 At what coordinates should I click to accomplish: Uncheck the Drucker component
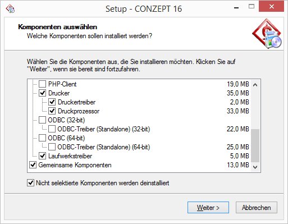coord(42,93)
